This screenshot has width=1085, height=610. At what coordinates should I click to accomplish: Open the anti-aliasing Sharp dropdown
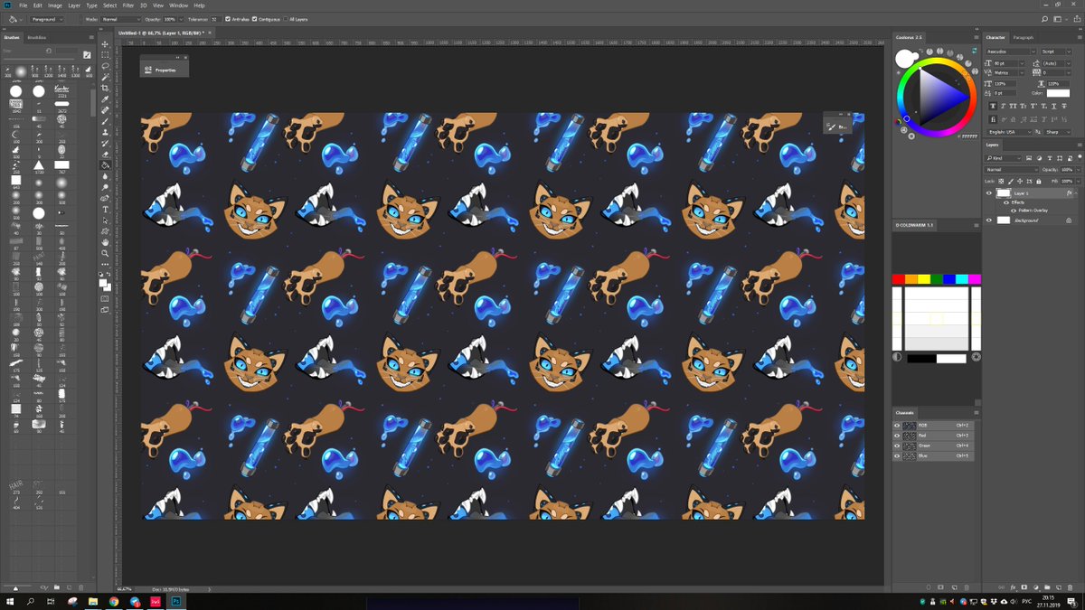pyautogui.click(x=1059, y=132)
